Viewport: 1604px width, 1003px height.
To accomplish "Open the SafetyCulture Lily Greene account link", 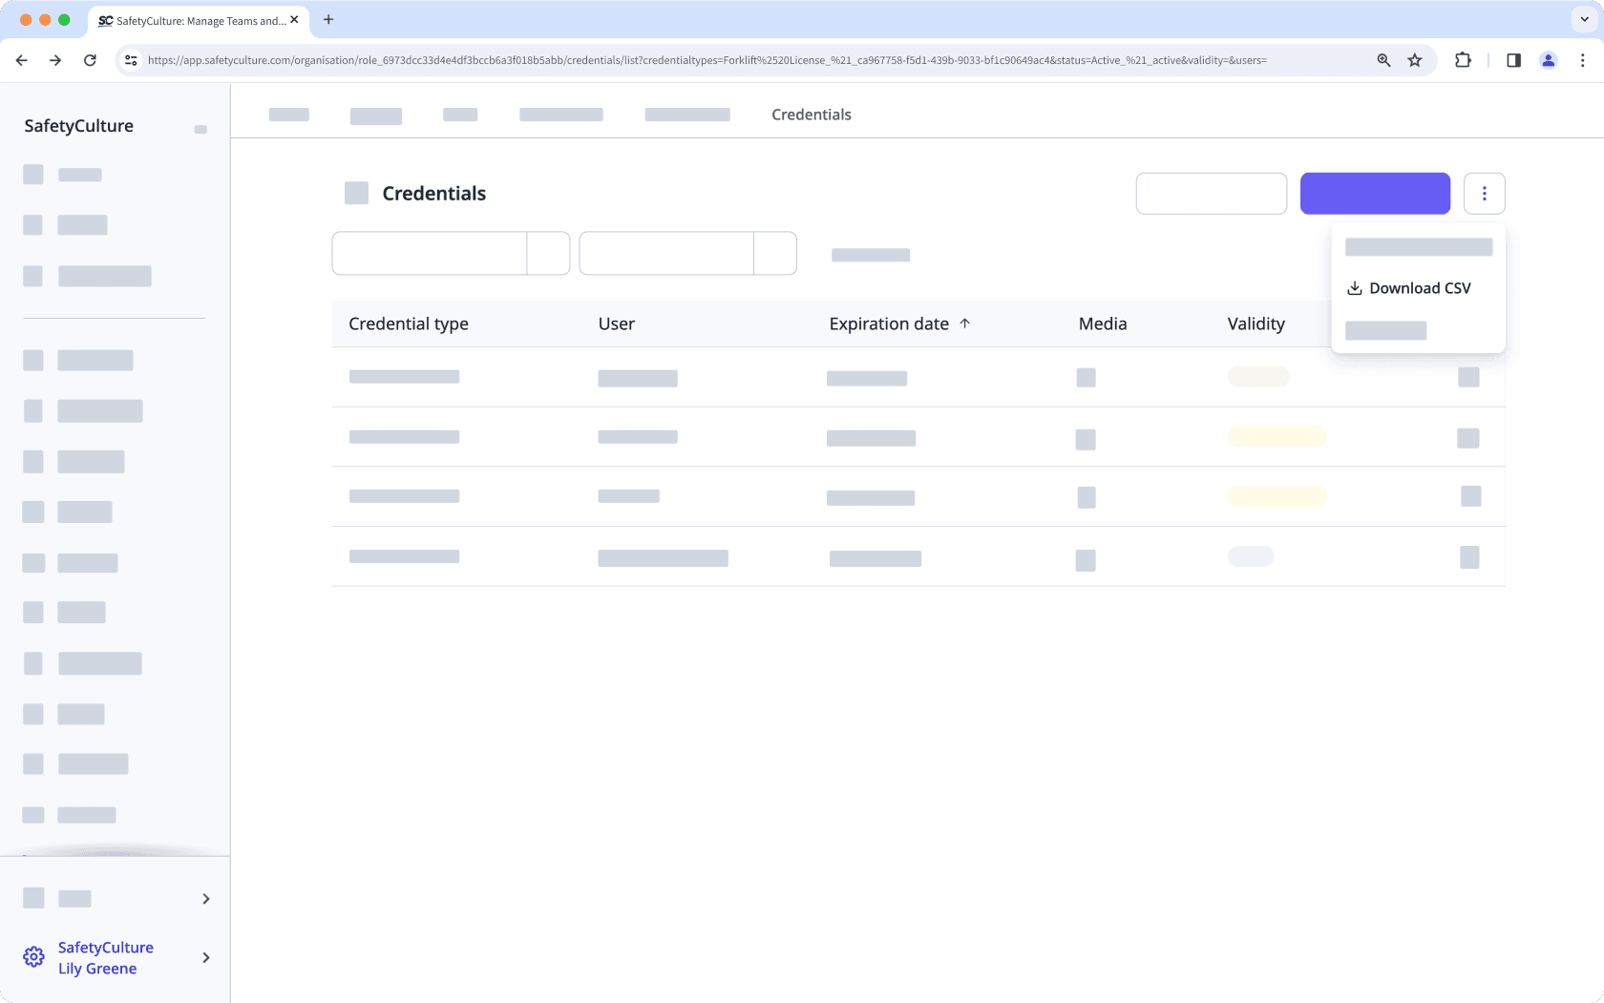I will (105, 957).
